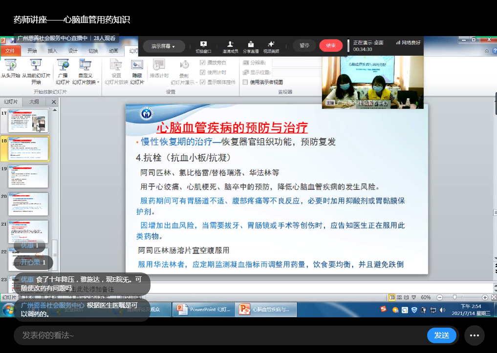
Task: Switch to the Animations (动画) ribbon tab
Action: [x=113, y=51]
